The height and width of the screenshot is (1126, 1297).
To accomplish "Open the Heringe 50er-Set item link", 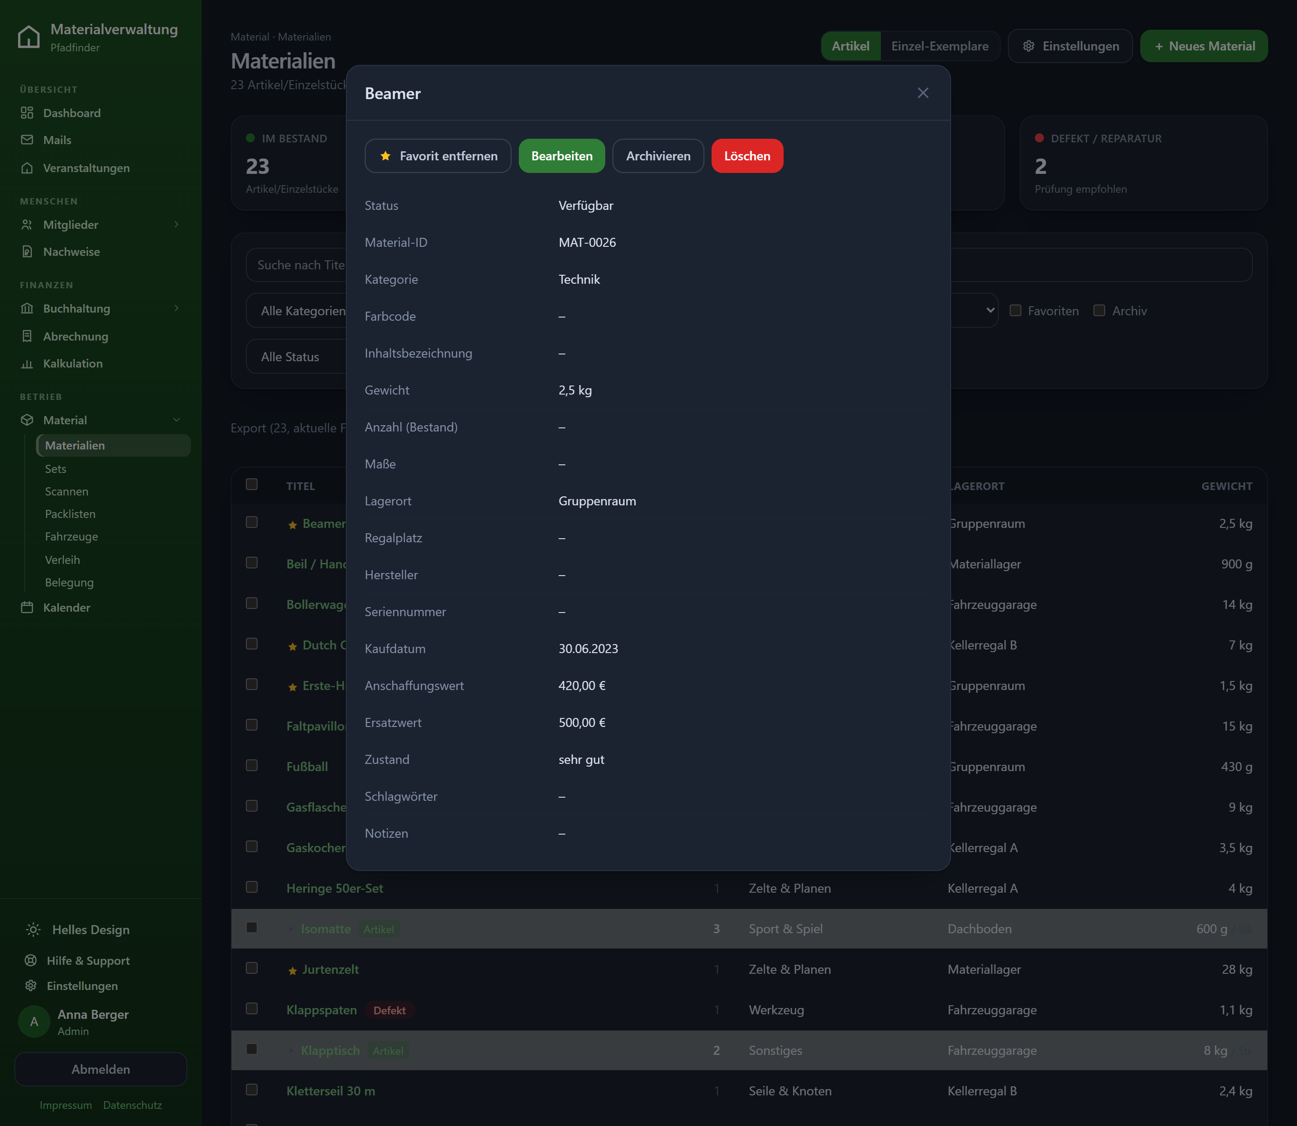I will coord(334,888).
